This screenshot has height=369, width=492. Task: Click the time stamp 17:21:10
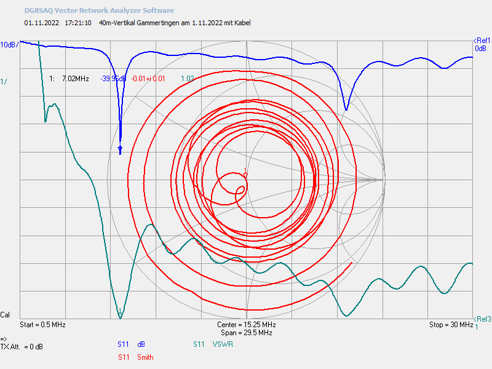(78, 23)
